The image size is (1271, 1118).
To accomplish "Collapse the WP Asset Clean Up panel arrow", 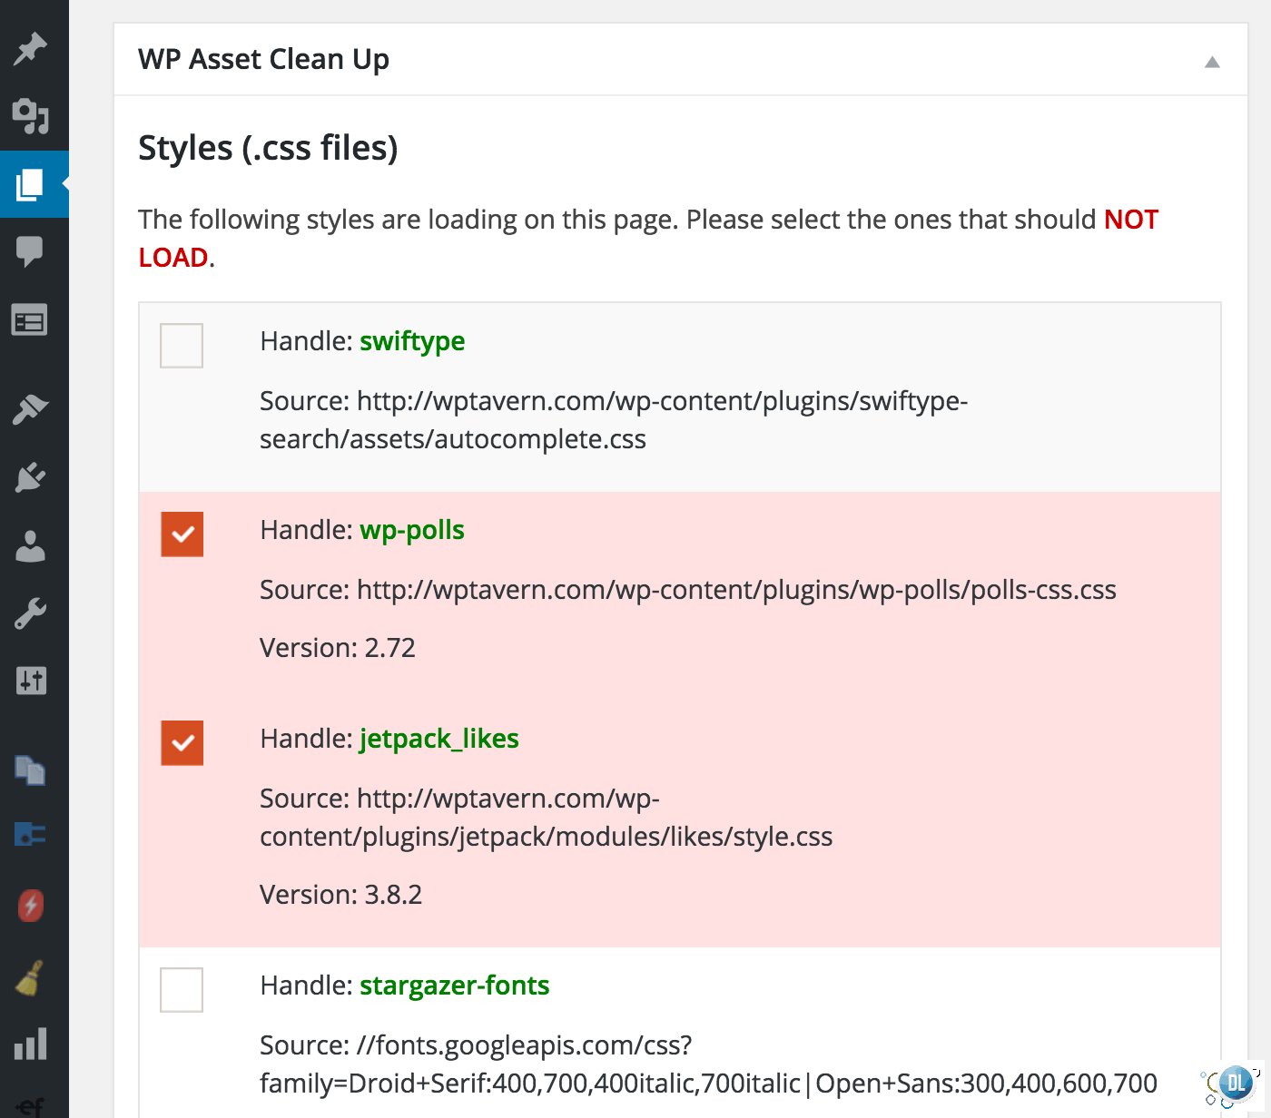I will coord(1211,62).
